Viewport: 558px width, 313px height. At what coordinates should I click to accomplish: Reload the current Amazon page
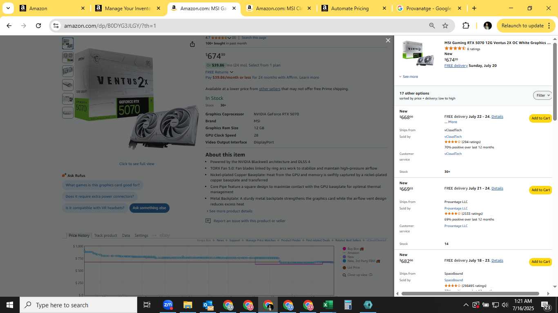point(38,26)
